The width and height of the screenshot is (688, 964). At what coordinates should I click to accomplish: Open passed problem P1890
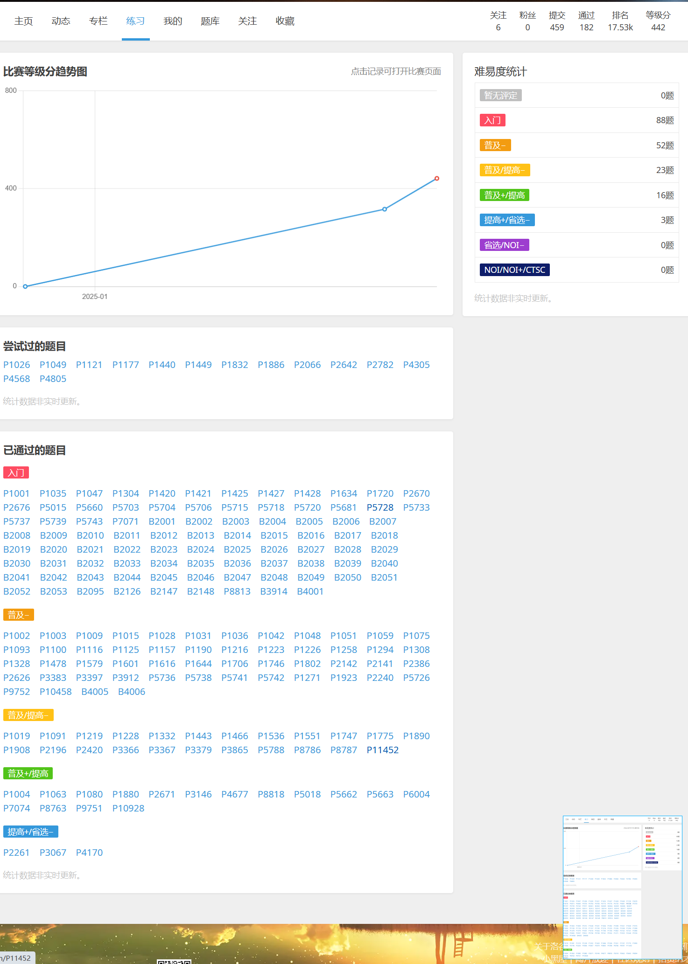[416, 736]
